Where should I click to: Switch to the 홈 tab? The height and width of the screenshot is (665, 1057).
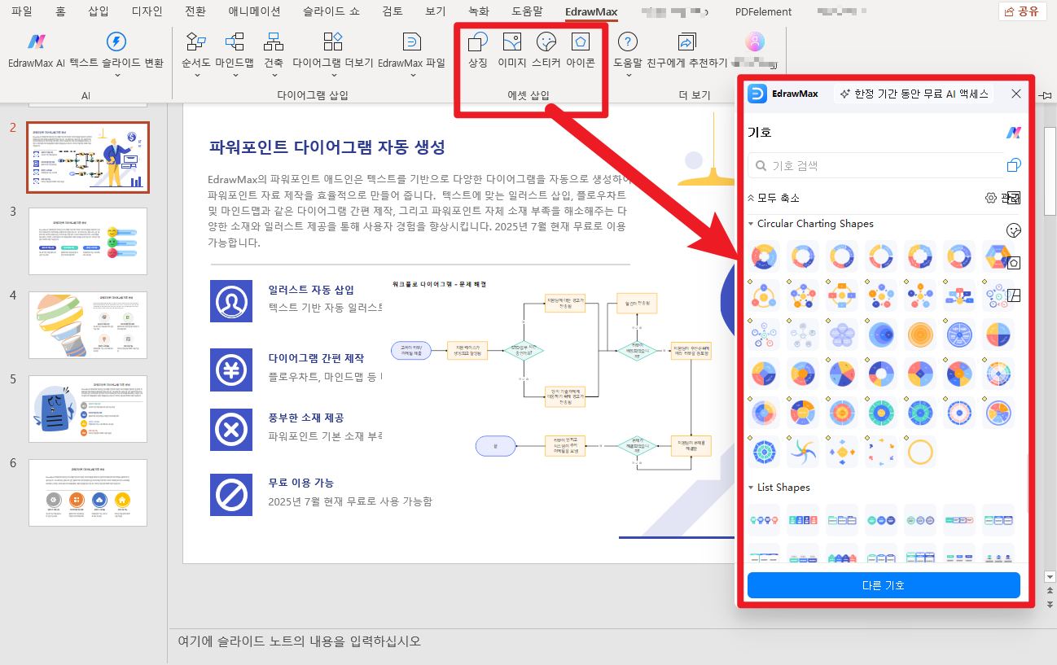(61, 11)
